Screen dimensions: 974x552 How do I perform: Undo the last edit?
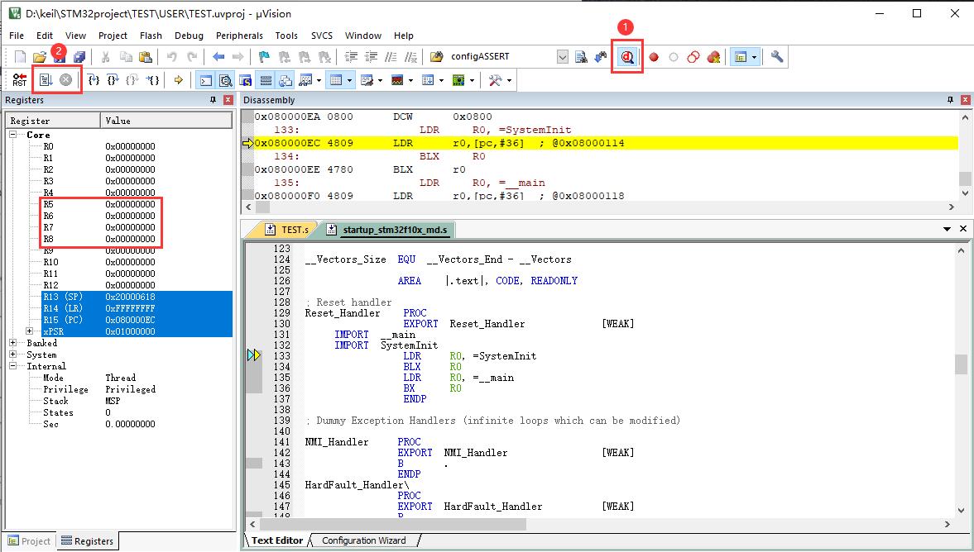[x=172, y=57]
